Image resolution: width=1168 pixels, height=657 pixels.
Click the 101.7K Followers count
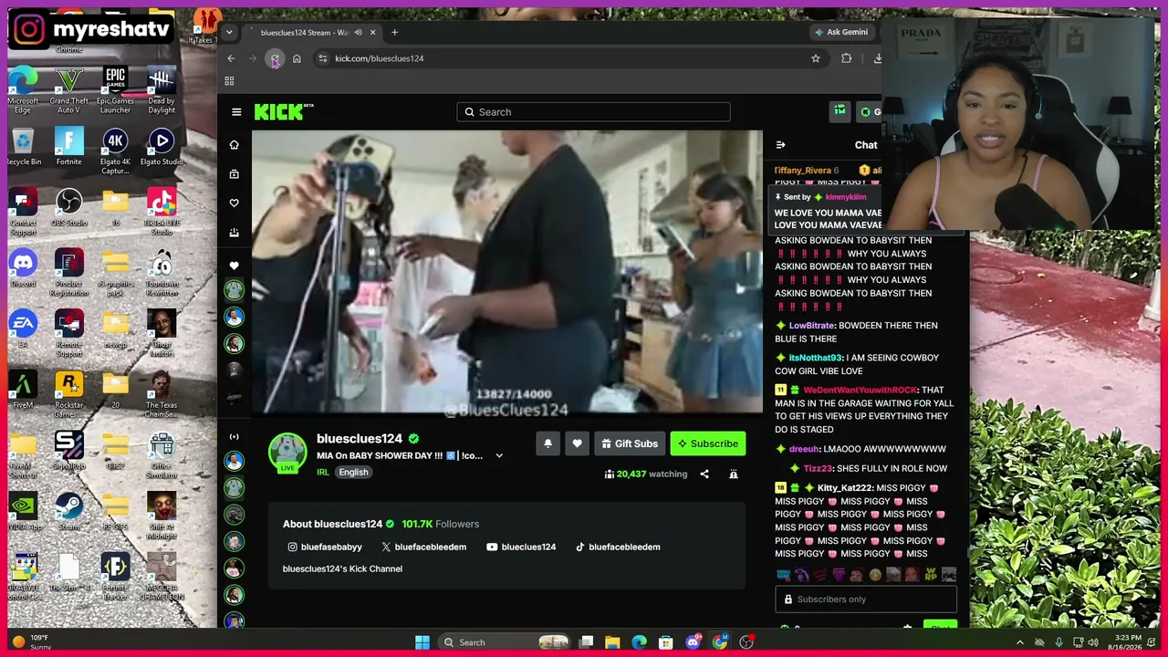pyautogui.click(x=440, y=524)
